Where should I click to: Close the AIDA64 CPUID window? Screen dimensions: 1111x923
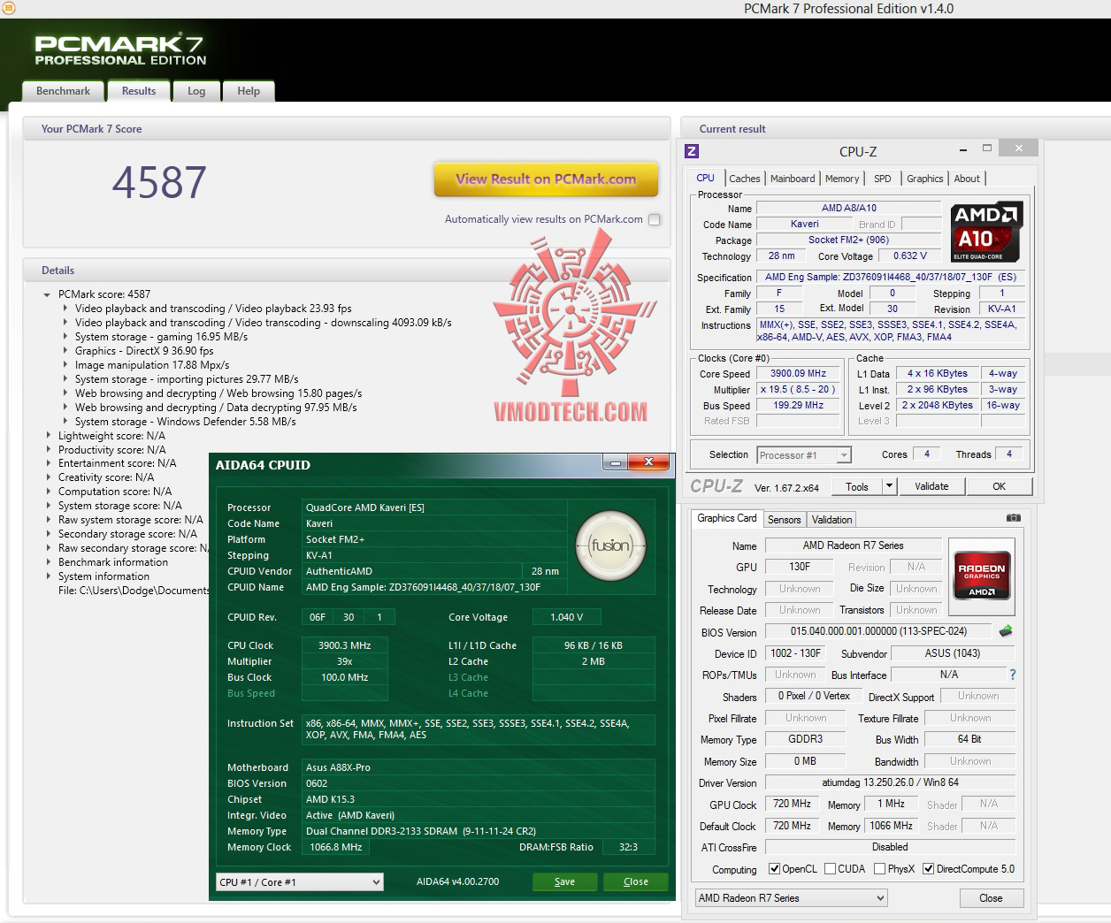[648, 462]
